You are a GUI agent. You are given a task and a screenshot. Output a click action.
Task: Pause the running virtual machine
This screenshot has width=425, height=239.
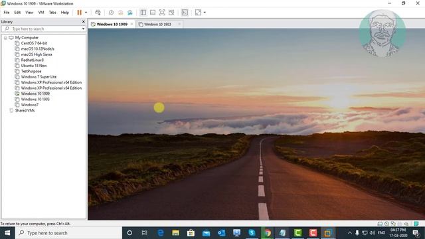[x=80, y=13]
